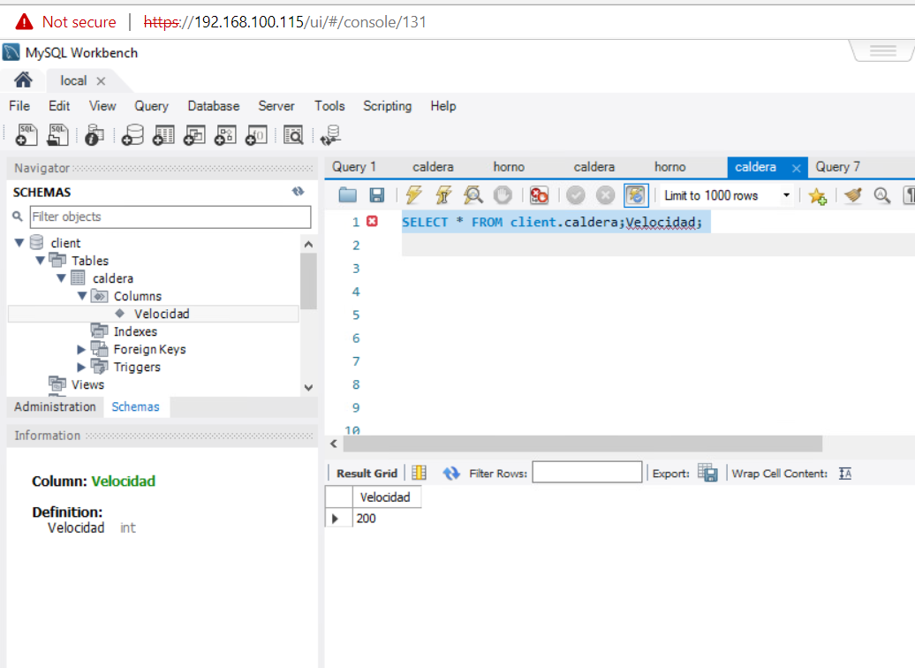
Task: Stop the executing query
Action: [503, 195]
